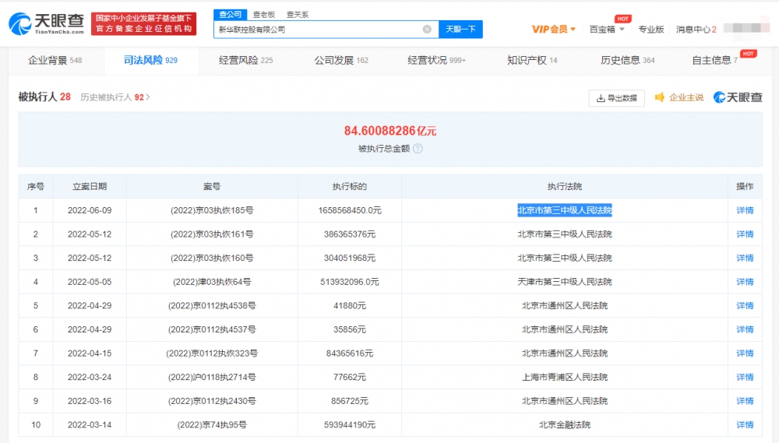
Task: Open 详情 for case 京03执恢161号
Action: (745, 234)
